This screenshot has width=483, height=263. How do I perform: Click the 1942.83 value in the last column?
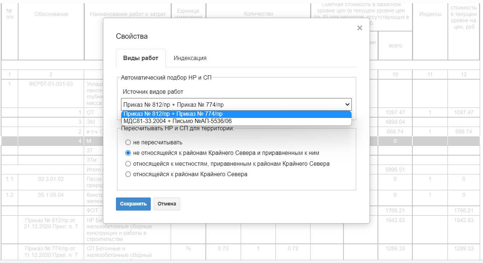pyautogui.click(x=464, y=220)
